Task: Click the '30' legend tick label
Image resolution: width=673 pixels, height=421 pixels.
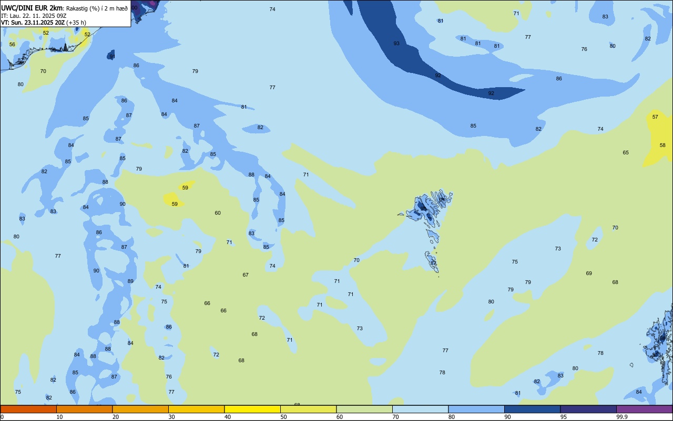Action: [171, 417]
